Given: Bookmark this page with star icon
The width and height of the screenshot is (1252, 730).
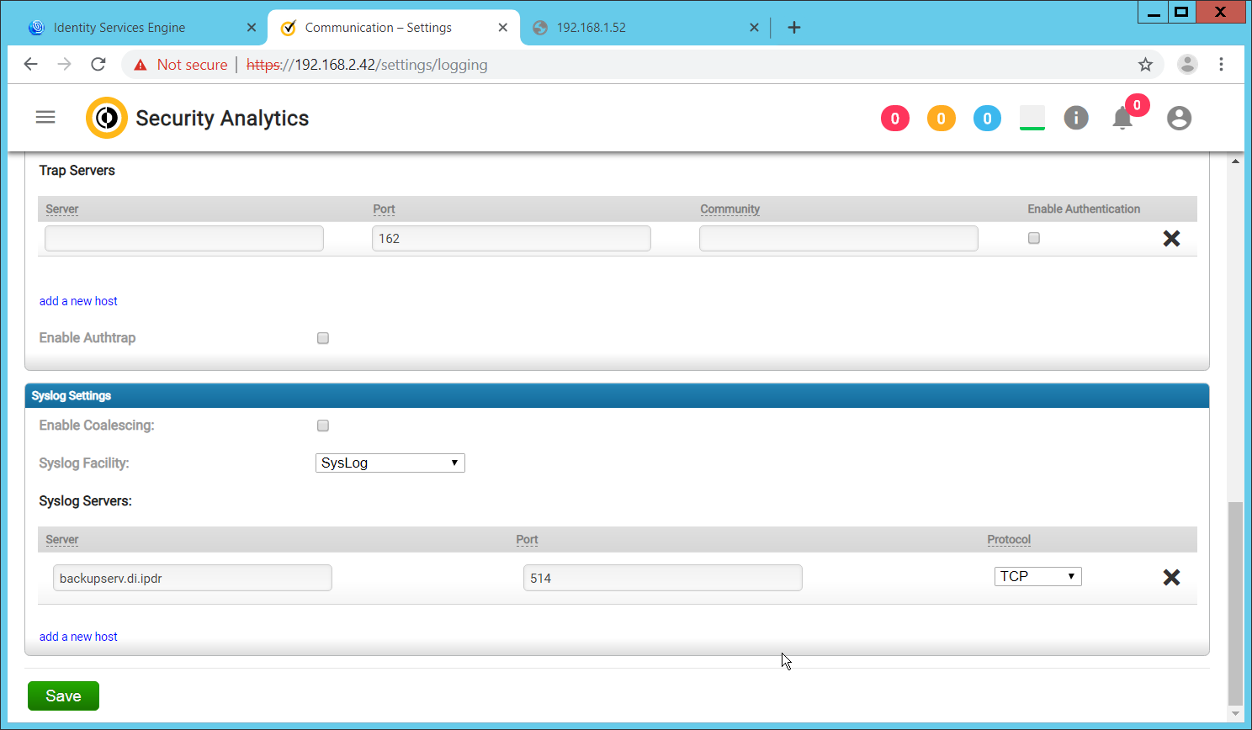Looking at the screenshot, I should [x=1145, y=65].
